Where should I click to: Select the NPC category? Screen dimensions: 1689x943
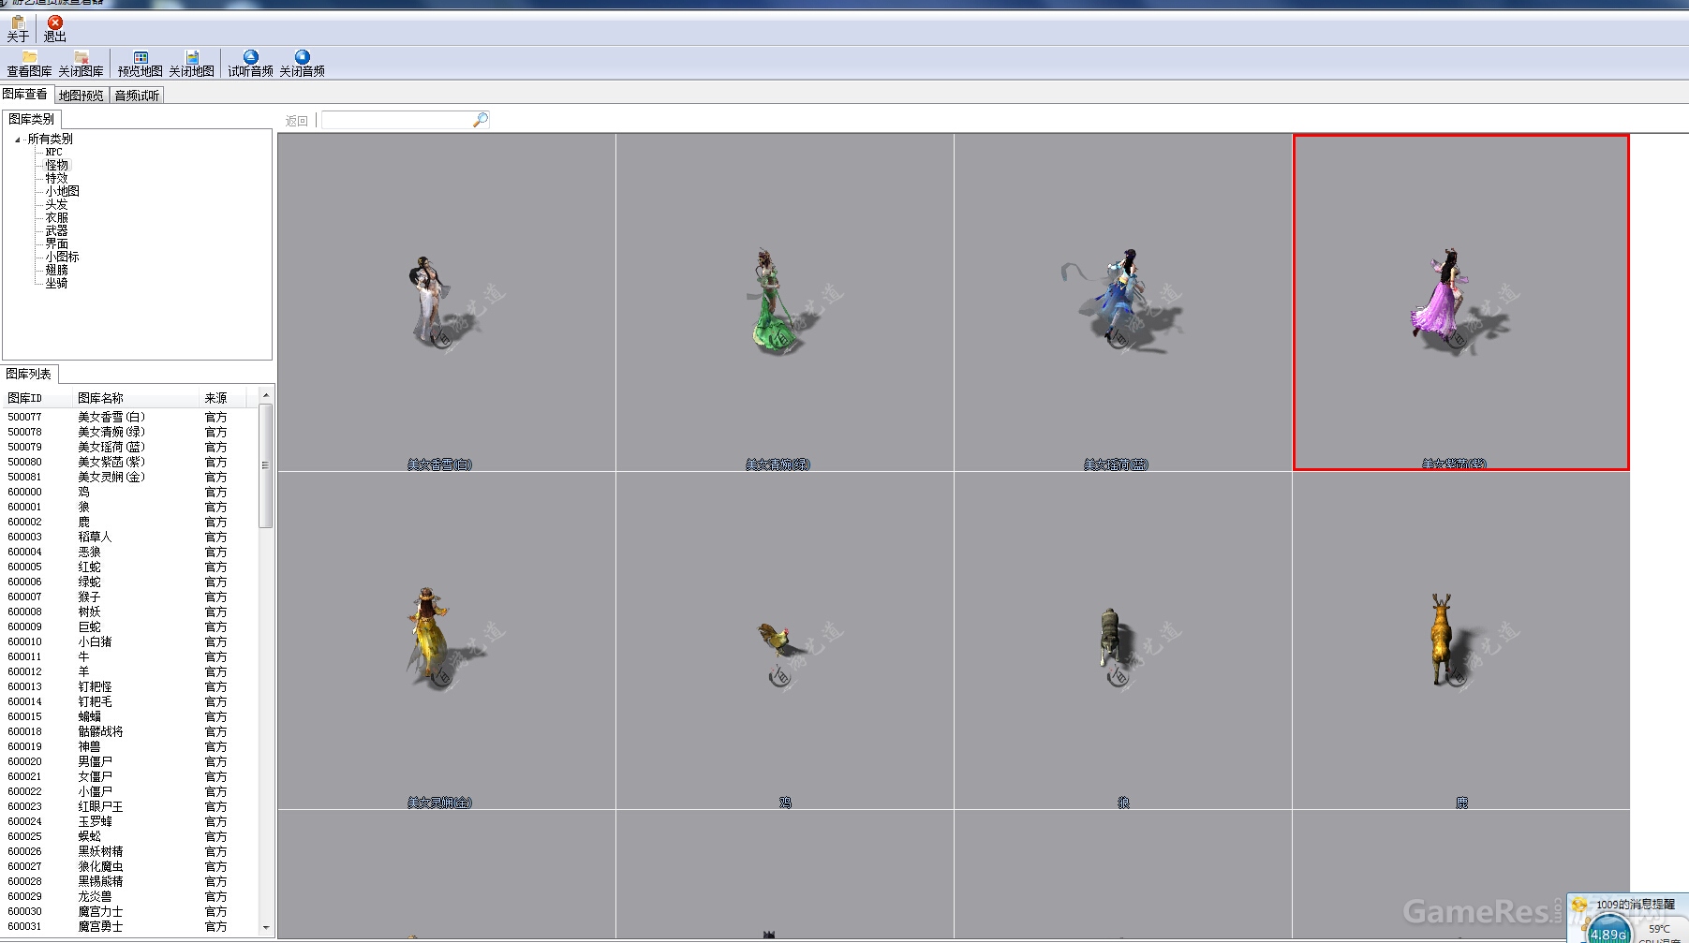(54, 152)
